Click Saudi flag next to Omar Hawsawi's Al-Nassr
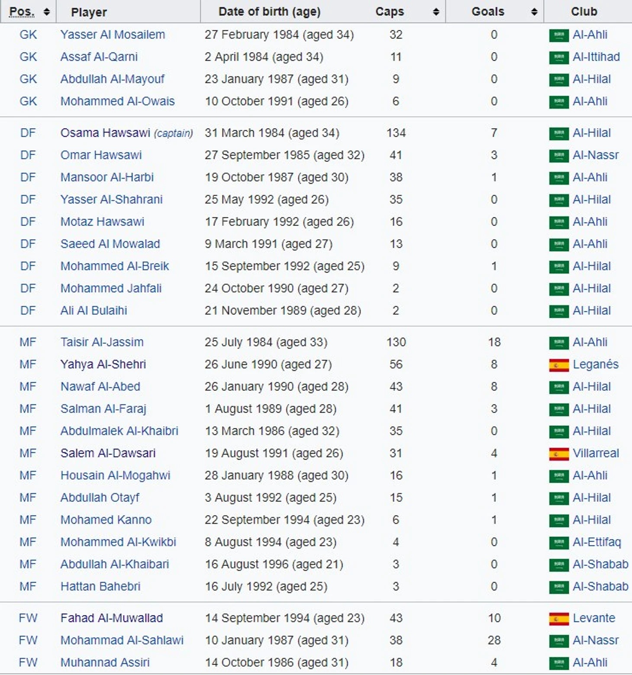Image resolution: width=632 pixels, height=675 pixels. [x=558, y=156]
